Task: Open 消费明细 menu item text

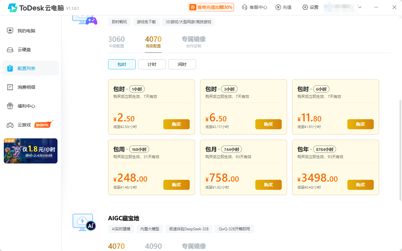Action: (26, 87)
